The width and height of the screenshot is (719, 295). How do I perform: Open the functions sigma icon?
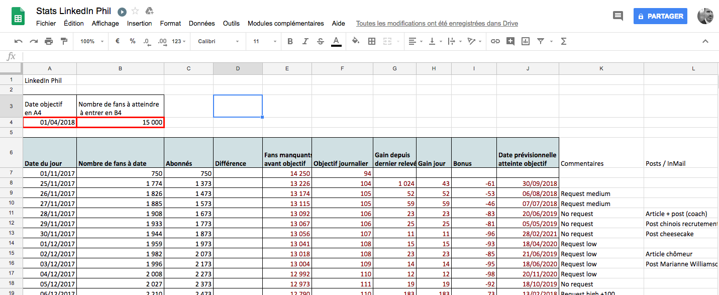[563, 41]
